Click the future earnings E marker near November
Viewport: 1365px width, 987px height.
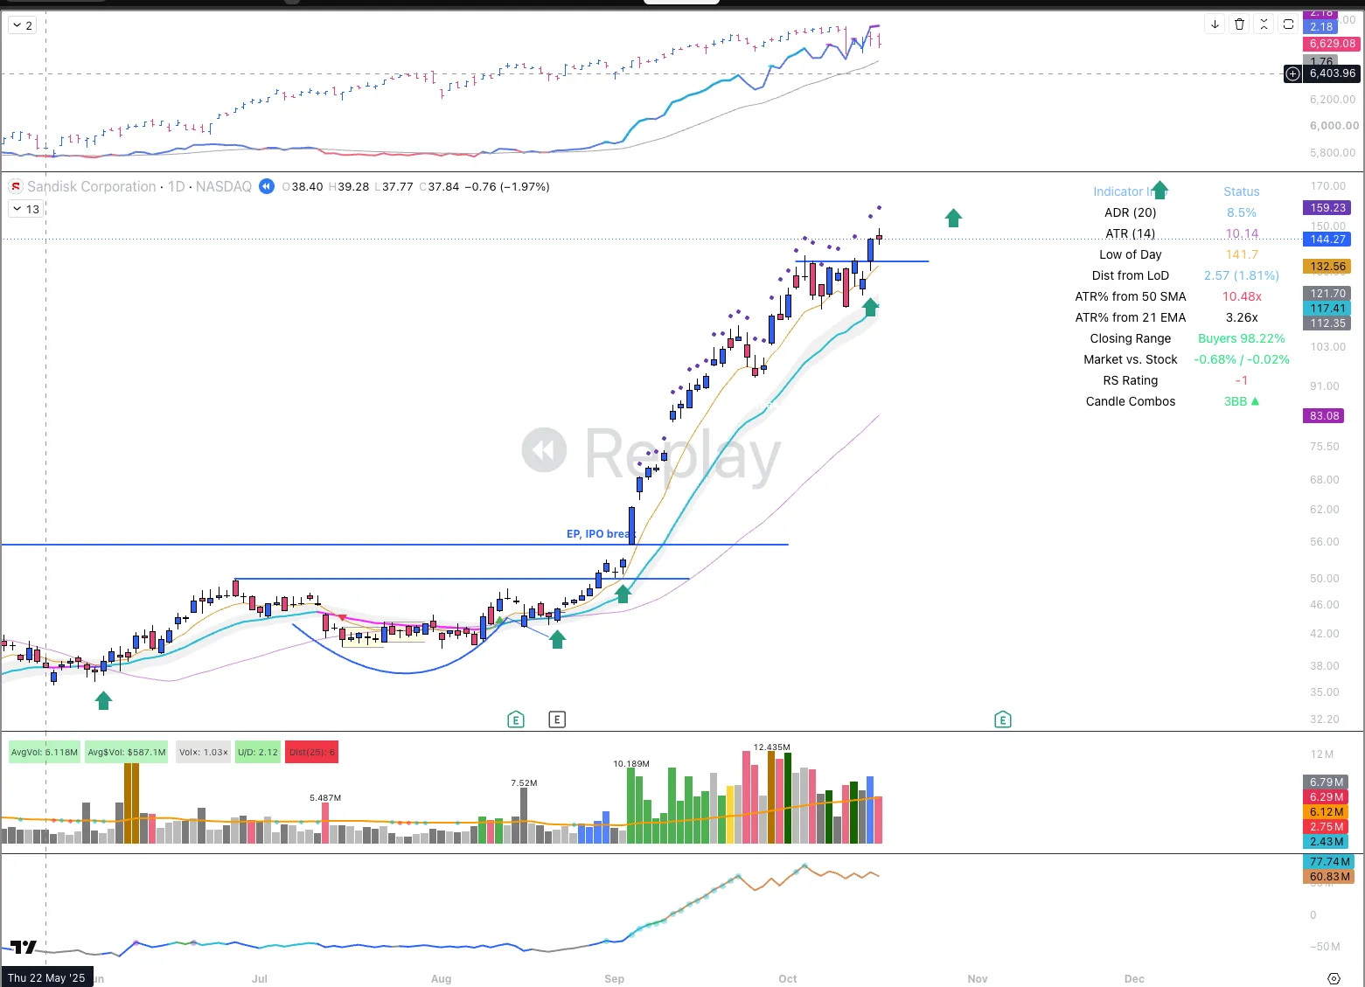(1003, 719)
